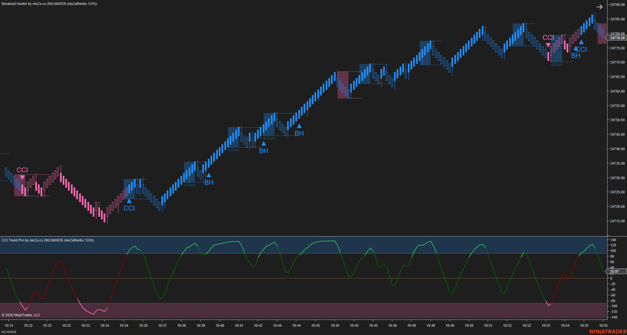The width and height of the screenshot is (627, 335).
Task: Click the 19:31 time axis label
Action: click(9, 326)
